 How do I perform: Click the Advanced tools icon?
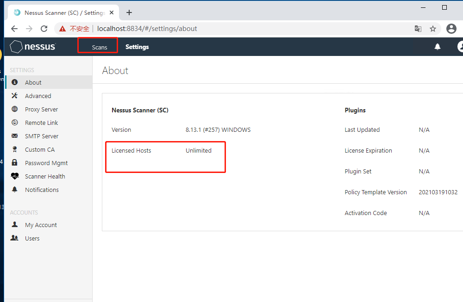pos(14,96)
